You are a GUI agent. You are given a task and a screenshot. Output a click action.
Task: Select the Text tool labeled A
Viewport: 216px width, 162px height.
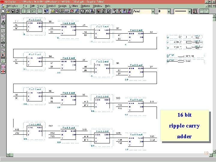point(3,22)
